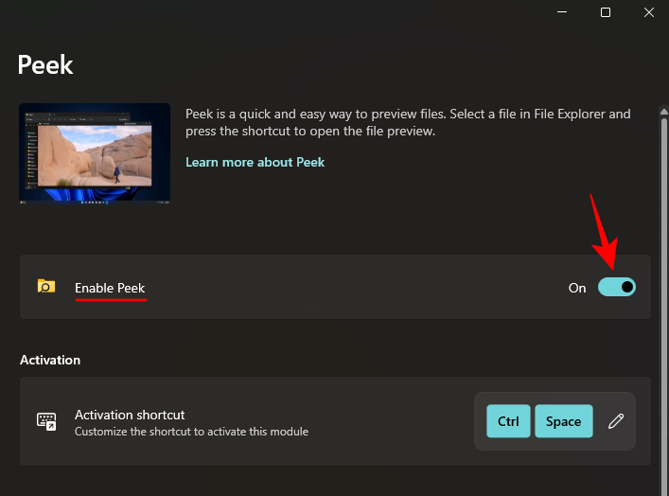Toggle the Enable Peek switch off
Image resolution: width=669 pixels, height=496 pixels.
point(616,287)
